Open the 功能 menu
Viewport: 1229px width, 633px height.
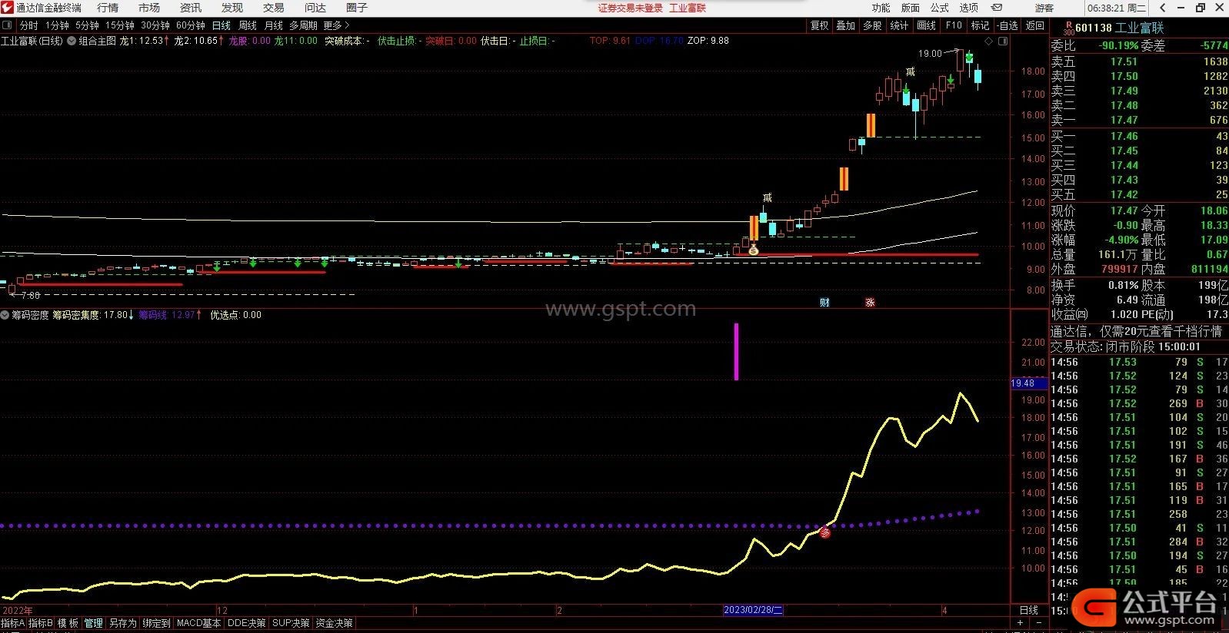(881, 8)
